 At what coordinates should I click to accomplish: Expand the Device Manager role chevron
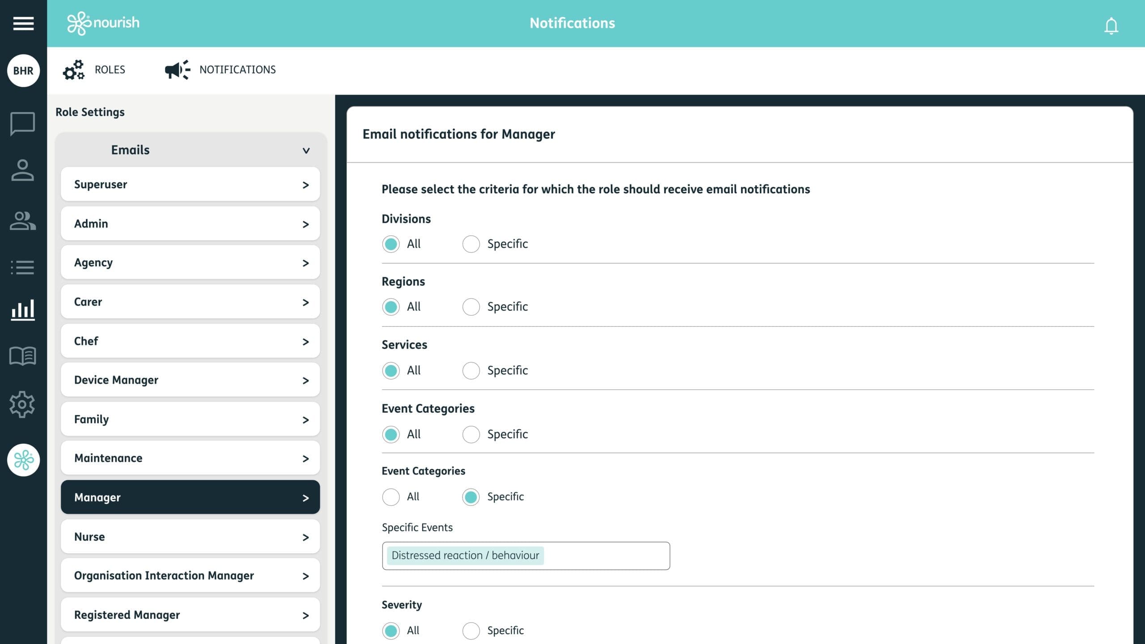pyautogui.click(x=306, y=381)
